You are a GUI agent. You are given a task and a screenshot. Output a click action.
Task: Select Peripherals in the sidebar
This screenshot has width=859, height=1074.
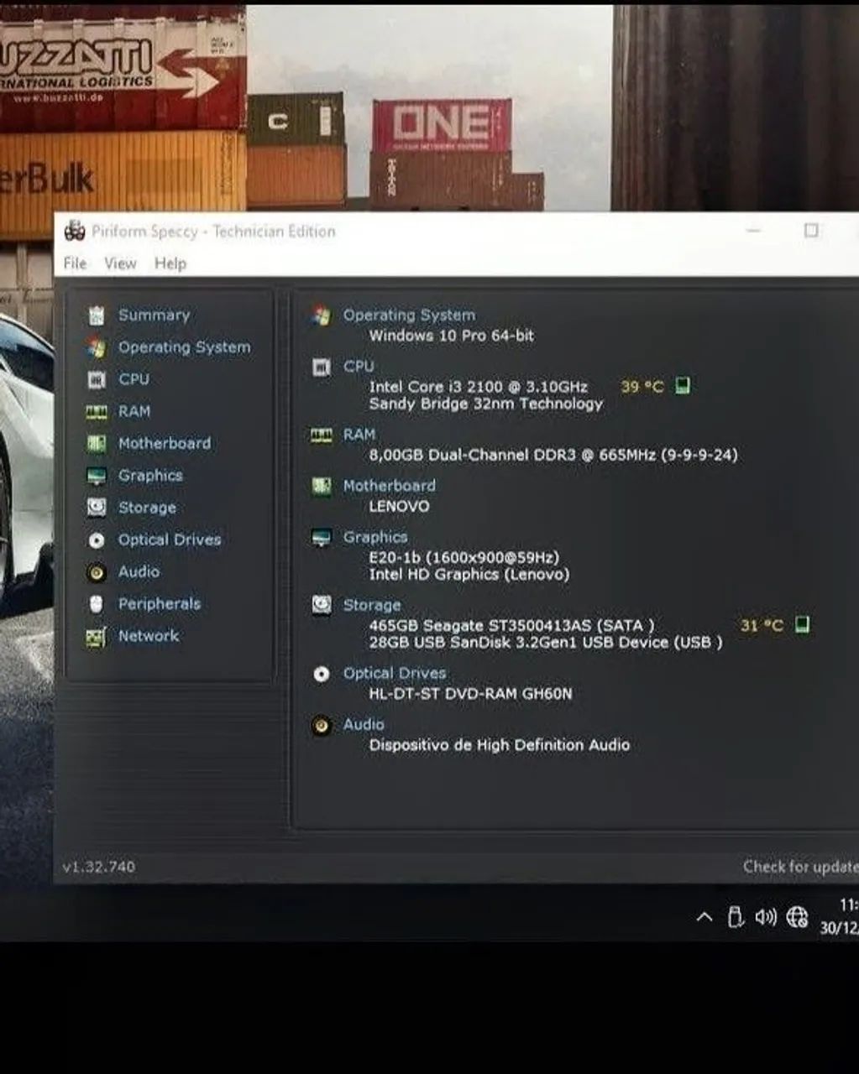[x=160, y=603]
